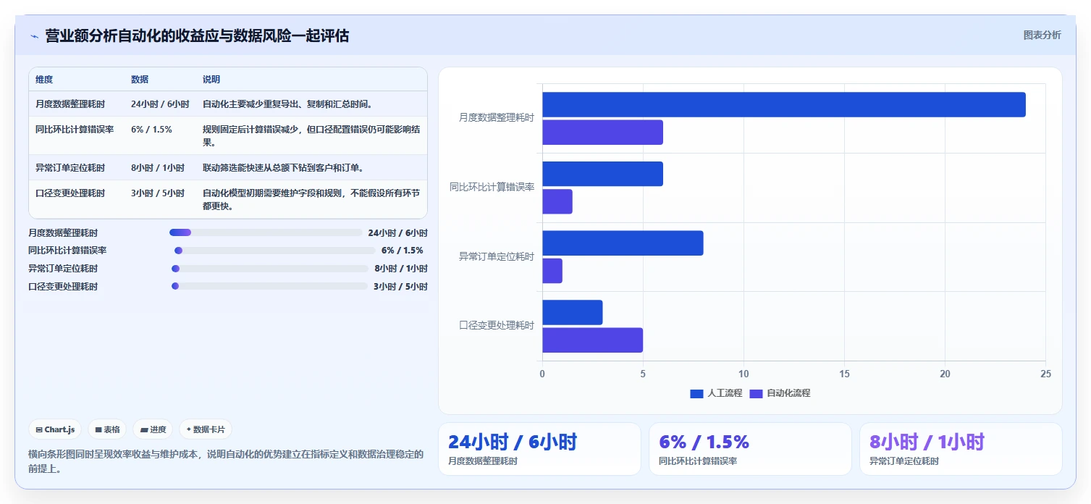The image size is (1091, 504).
Task: Click the 自动化流程 bar for 同比环比计算错误率
Action: (557, 201)
